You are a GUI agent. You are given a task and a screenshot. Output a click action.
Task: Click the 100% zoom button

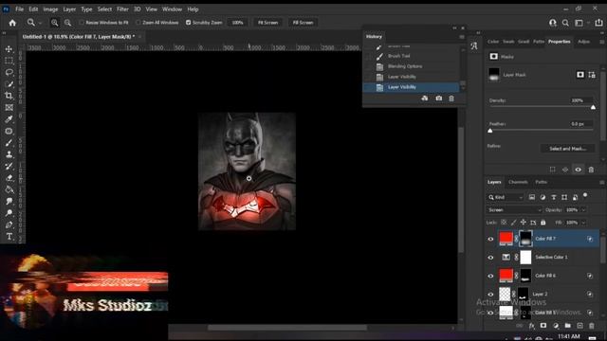point(237,23)
